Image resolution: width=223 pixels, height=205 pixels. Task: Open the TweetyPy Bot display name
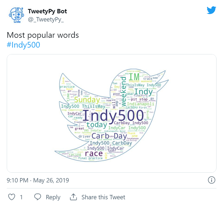click(47, 11)
